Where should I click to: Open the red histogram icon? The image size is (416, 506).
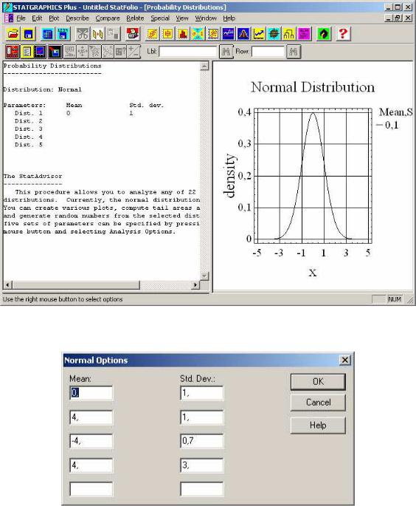point(183,34)
